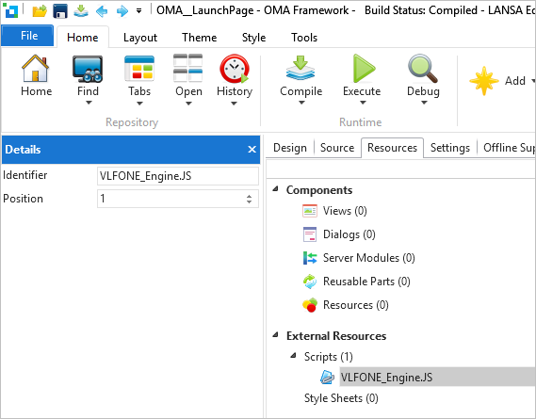The height and width of the screenshot is (419, 536).
Task: Click the External Resources heading text
Action: point(336,336)
